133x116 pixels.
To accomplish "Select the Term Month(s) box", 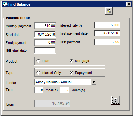I will (64, 90).
